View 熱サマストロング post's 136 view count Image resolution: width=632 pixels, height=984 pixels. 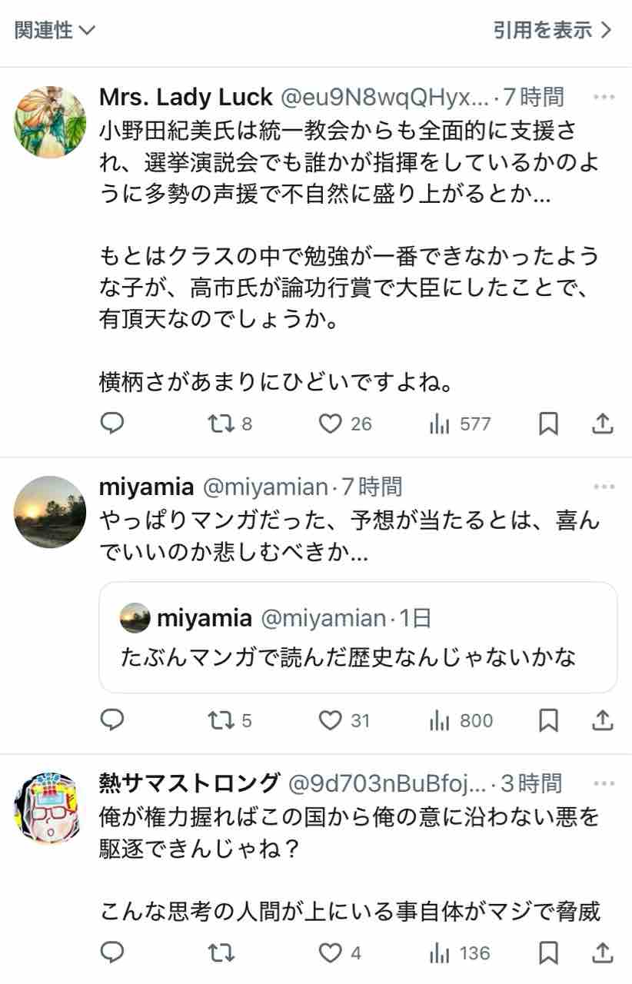tap(460, 953)
